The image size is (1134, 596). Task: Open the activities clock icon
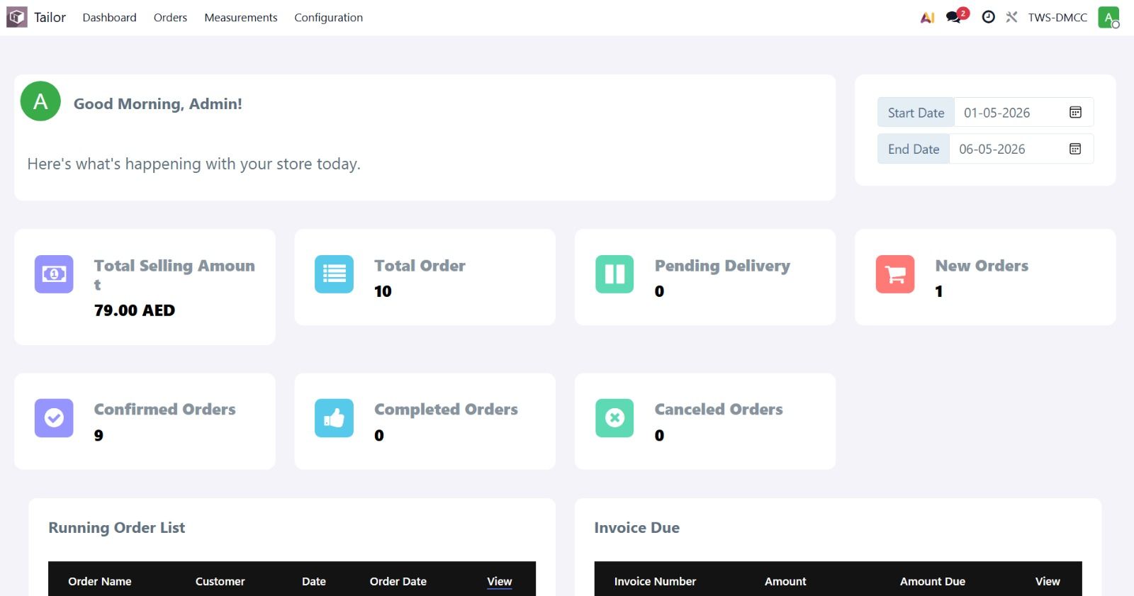click(x=988, y=17)
